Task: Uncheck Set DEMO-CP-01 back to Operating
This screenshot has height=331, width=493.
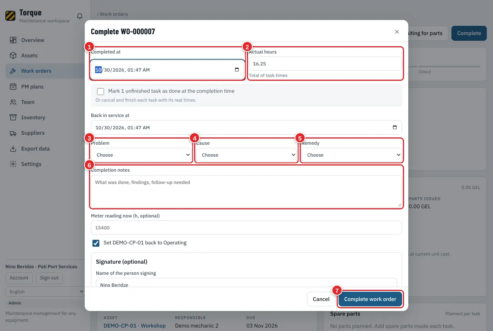Action: (96, 243)
